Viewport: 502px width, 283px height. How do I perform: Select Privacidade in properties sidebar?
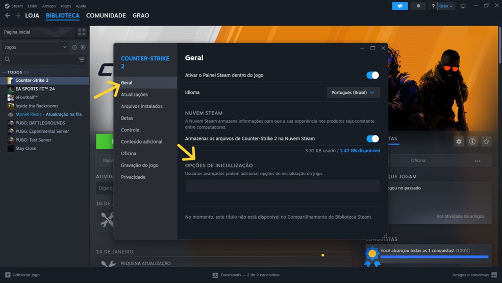[x=145, y=177]
